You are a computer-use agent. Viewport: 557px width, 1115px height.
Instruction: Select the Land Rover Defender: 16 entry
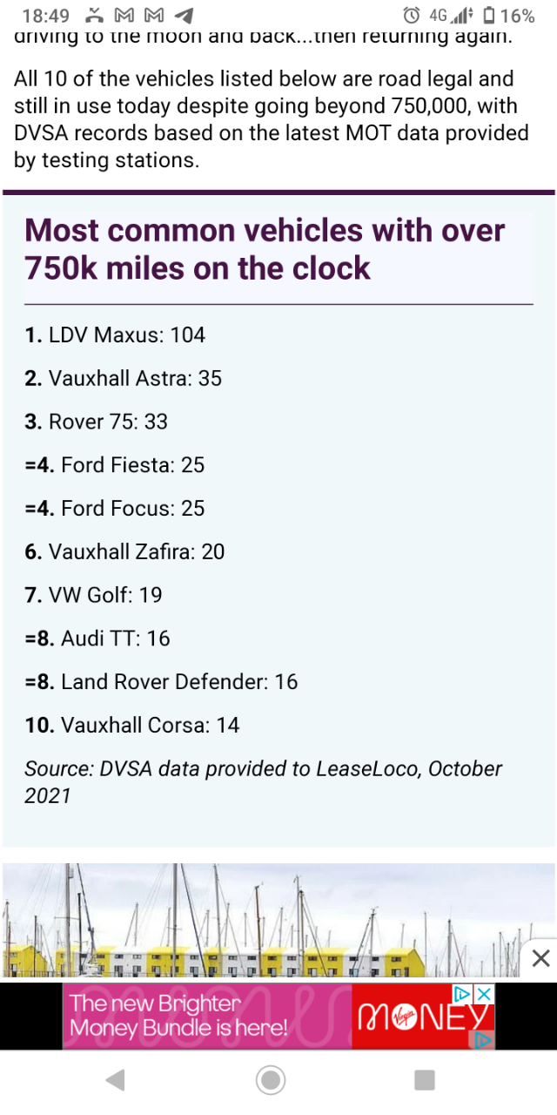point(161,681)
